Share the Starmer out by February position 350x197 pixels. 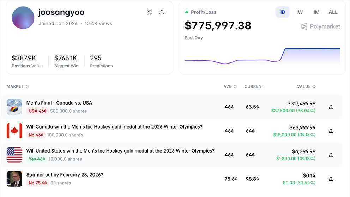331,179
